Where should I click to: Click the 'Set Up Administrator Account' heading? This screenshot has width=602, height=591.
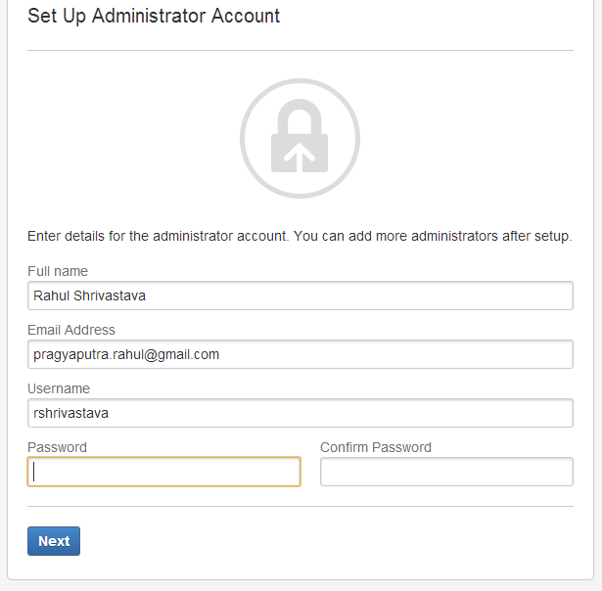click(154, 17)
